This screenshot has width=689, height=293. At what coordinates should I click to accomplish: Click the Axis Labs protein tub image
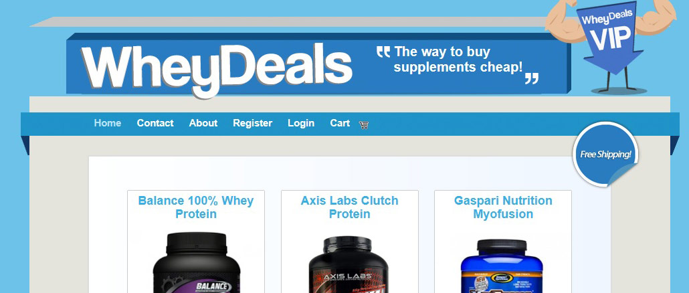point(349,264)
